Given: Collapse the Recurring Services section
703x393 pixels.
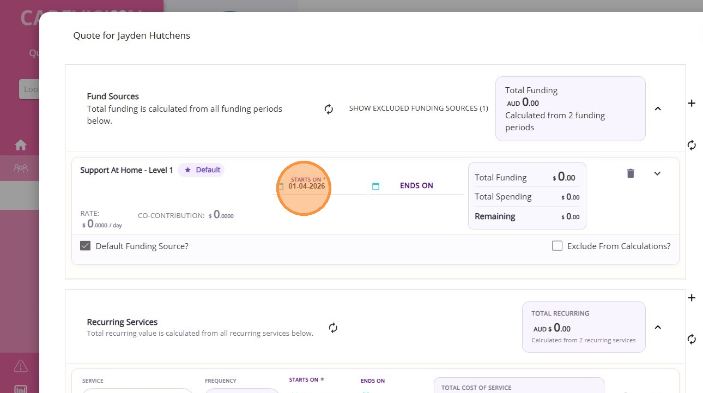Looking at the screenshot, I should pos(658,327).
